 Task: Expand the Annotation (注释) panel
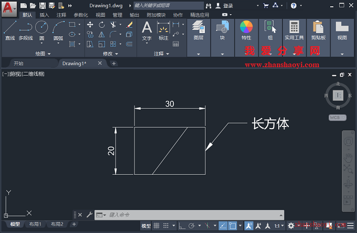click(x=161, y=54)
